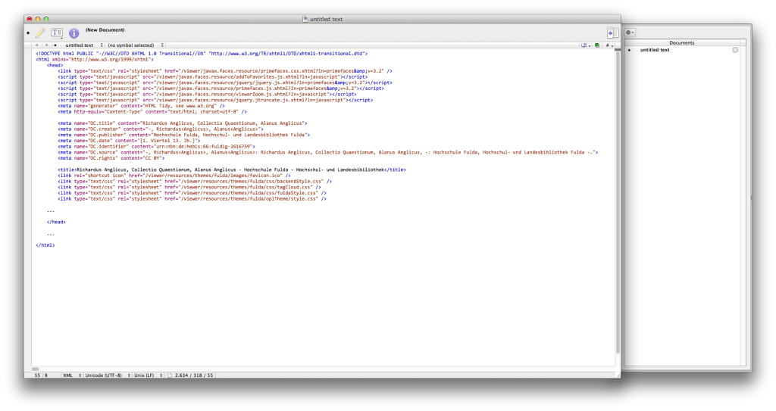776x411 pixels.
Task: Click the DC.publisher meta line
Action: 183,135
